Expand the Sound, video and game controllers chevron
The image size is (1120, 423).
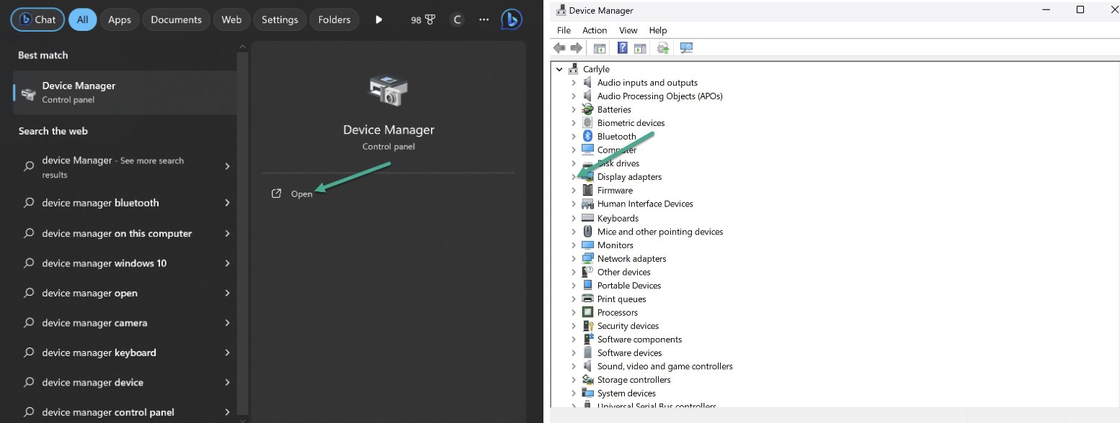point(574,367)
